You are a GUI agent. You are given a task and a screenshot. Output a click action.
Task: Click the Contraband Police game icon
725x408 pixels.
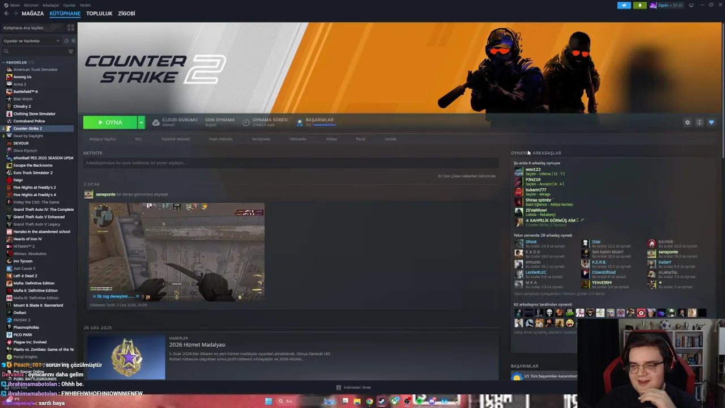click(x=9, y=121)
